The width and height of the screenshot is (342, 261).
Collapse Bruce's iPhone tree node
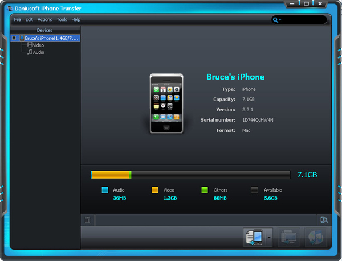(x=14, y=38)
